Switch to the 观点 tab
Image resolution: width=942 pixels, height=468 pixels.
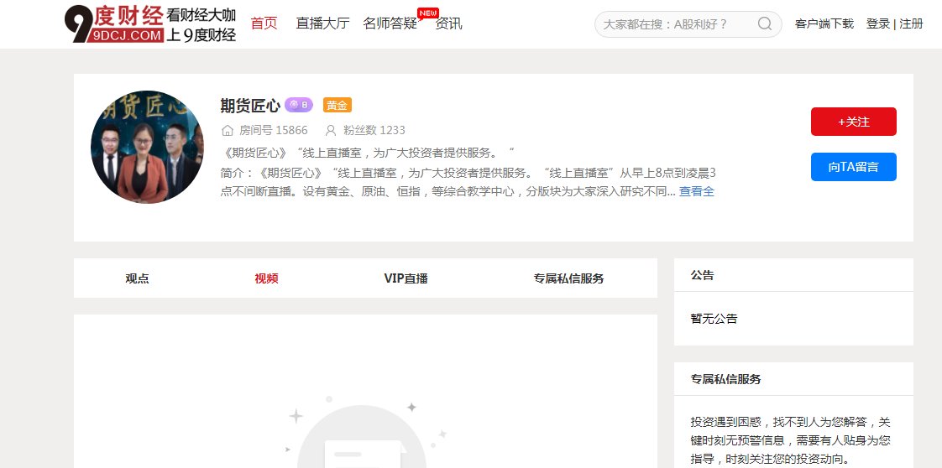[137, 278]
